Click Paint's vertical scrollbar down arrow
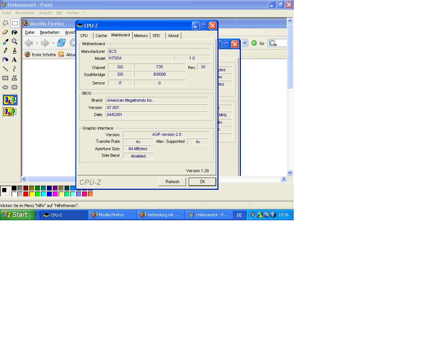Image resolution: width=427 pixels, height=355 pixels. 290,173
